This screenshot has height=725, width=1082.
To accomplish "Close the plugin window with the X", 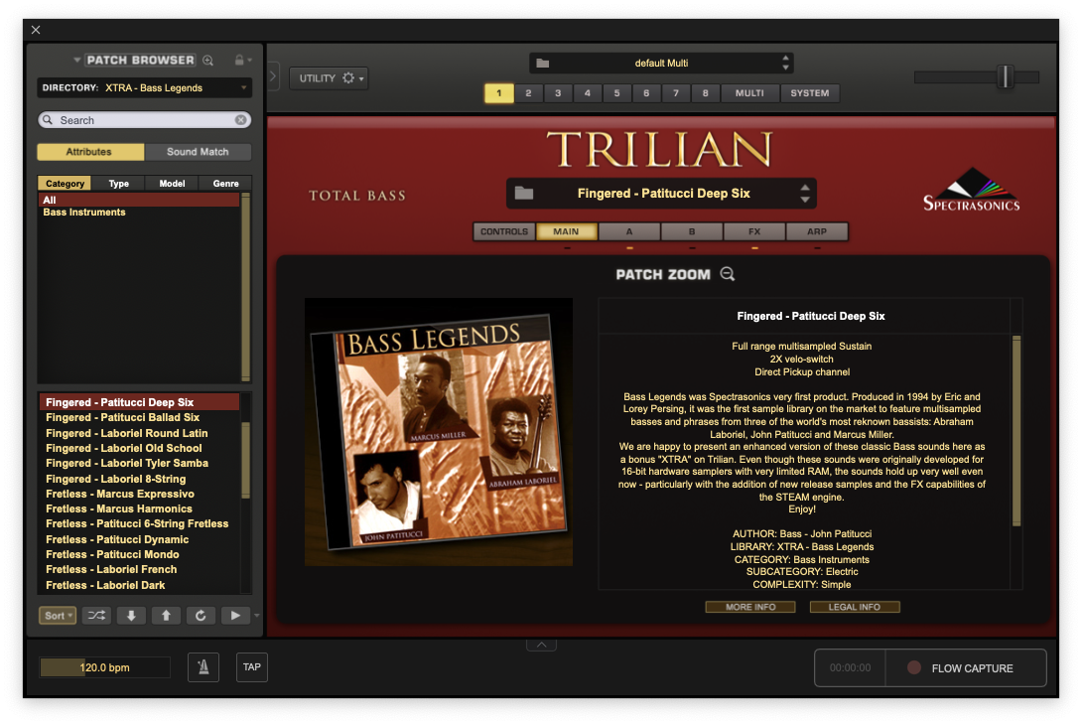I will tap(36, 30).
